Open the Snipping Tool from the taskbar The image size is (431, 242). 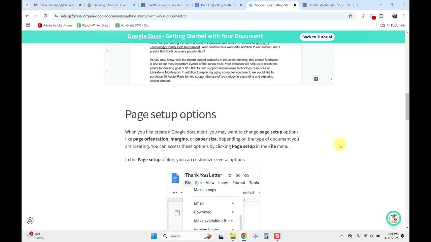[255, 236]
